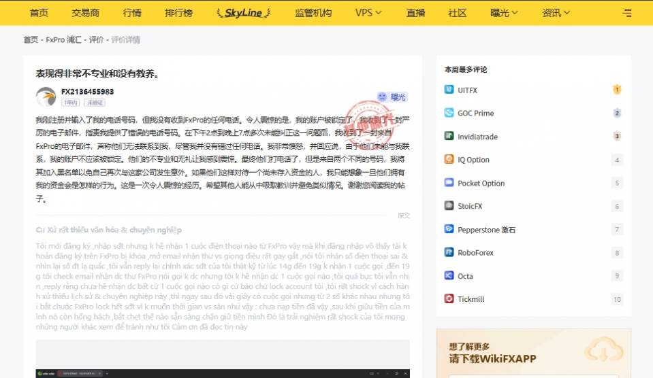
Task: Click the IQ Option broker logo icon
Action: point(449,159)
